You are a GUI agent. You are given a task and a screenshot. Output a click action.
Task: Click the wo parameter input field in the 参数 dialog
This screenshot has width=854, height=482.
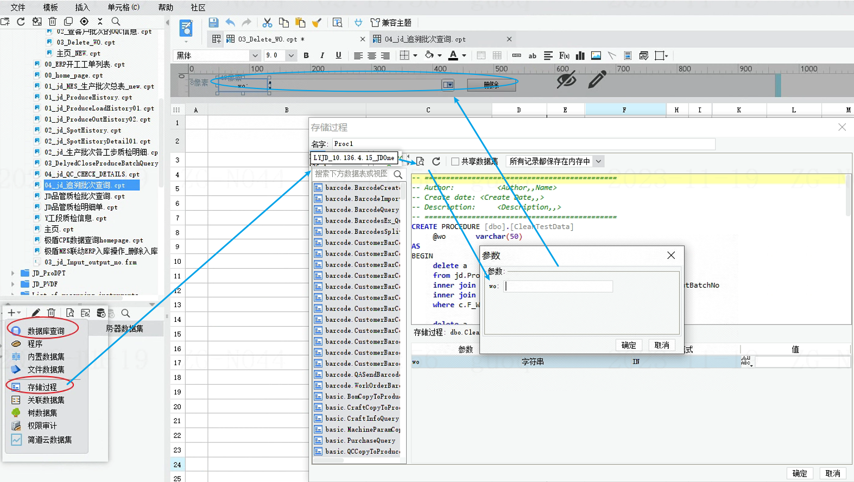(x=558, y=286)
